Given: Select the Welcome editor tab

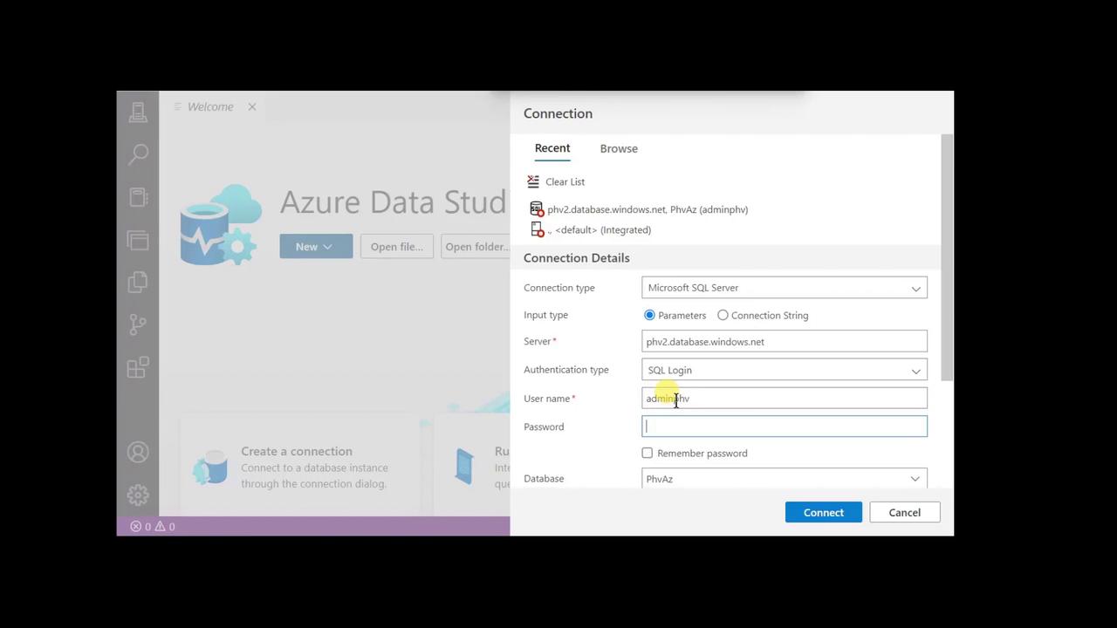Looking at the screenshot, I should [210, 106].
